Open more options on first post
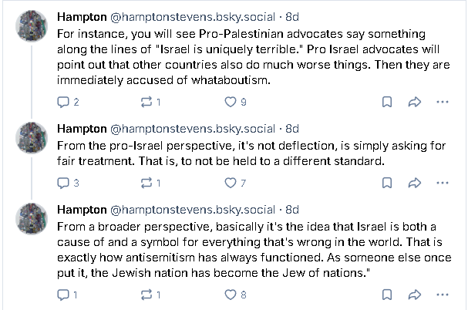 point(443,102)
